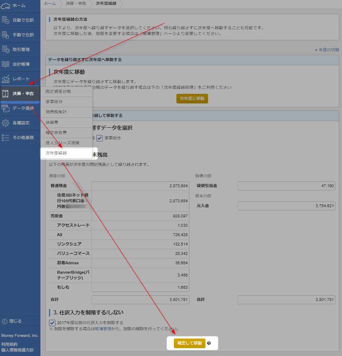The height and width of the screenshot is (356, 342).
Task: Click the レポート chart icon
Action: tap(6, 79)
